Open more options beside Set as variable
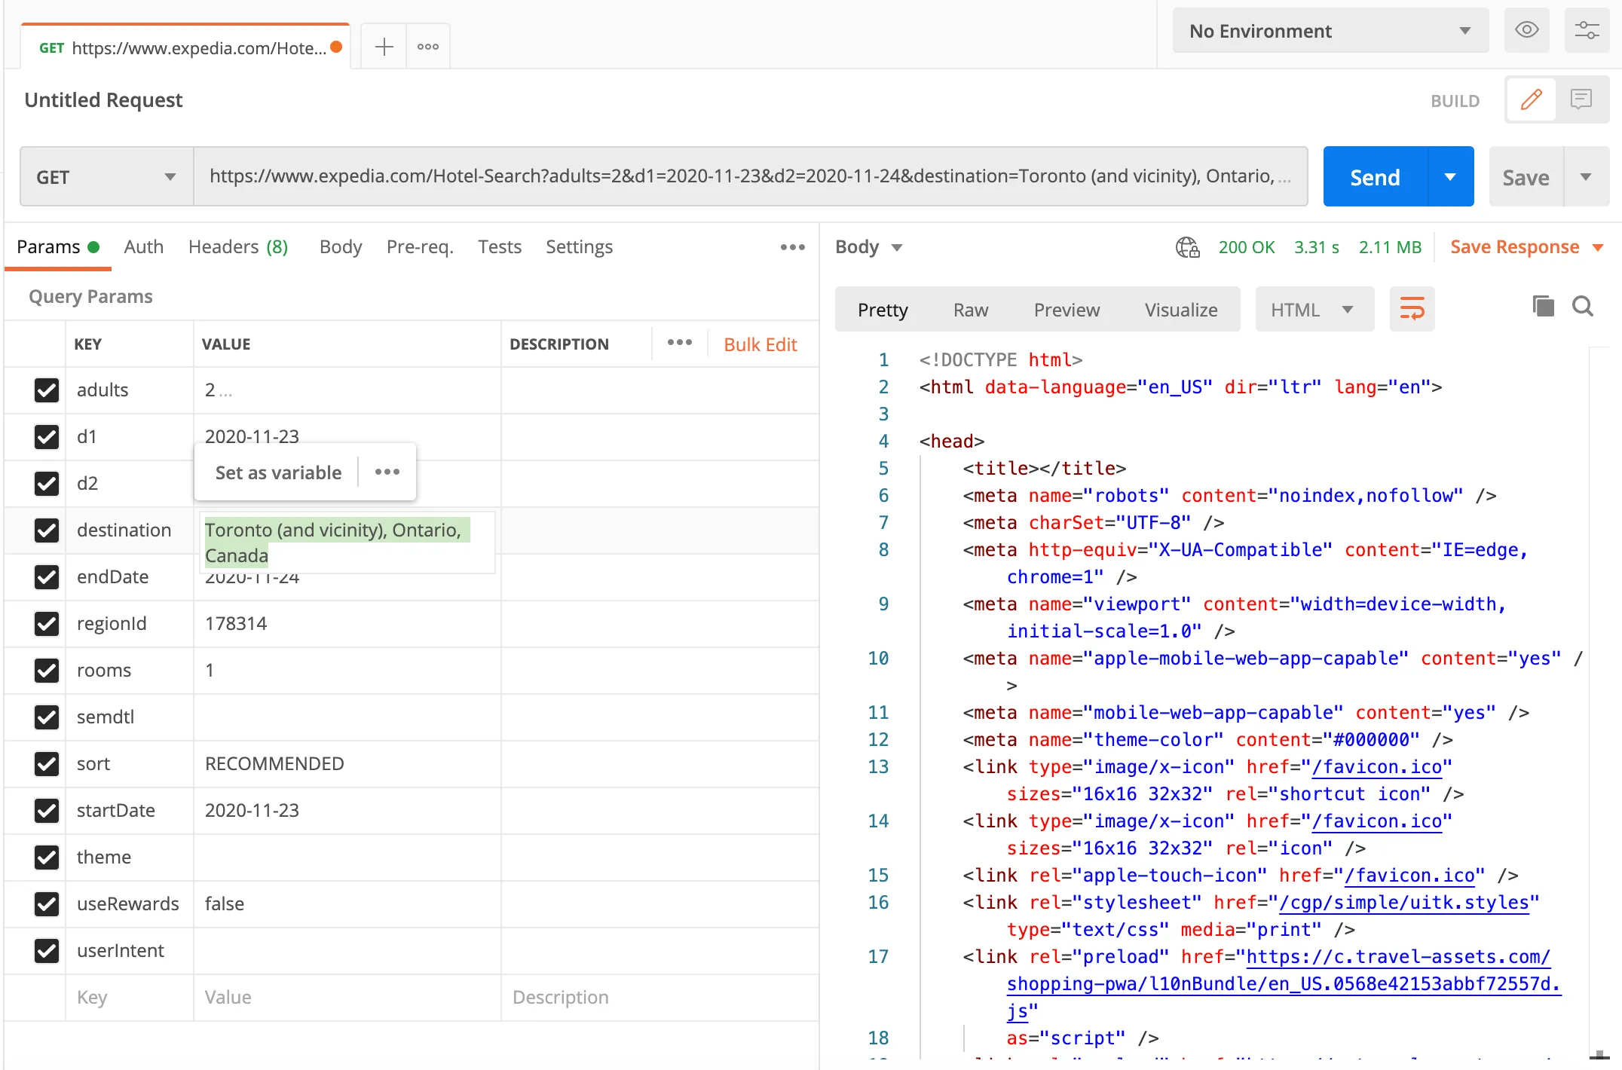 tap(387, 472)
